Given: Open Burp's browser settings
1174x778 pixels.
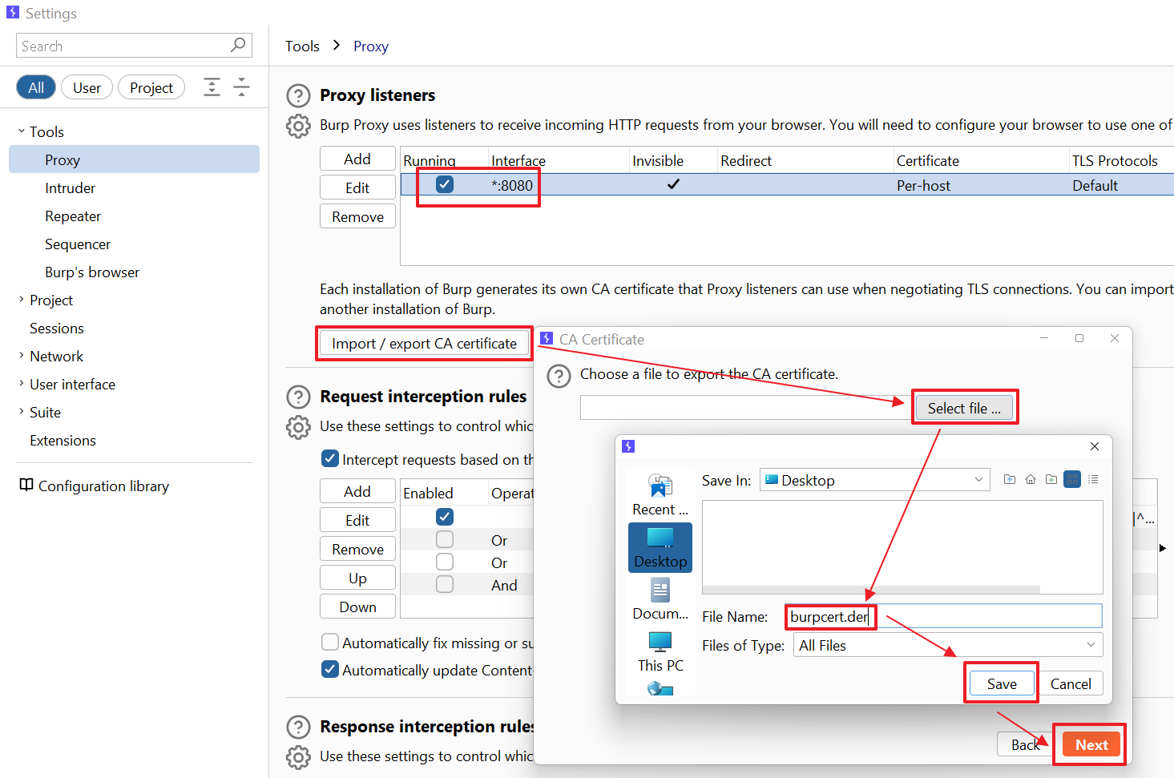Looking at the screenshot, I should coord(92,272).
